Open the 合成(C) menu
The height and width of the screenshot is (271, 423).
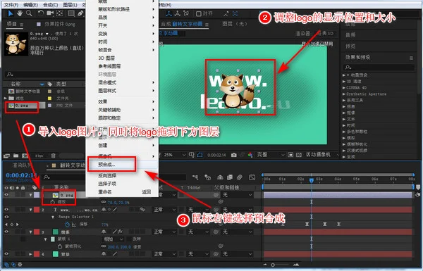pos(50,5)
